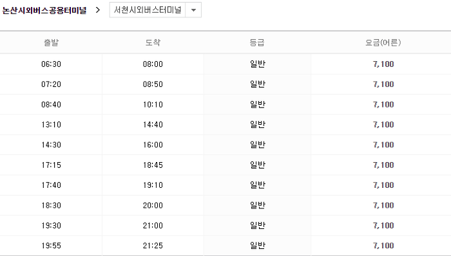Select the 06:30 departure row

(225, 64)
